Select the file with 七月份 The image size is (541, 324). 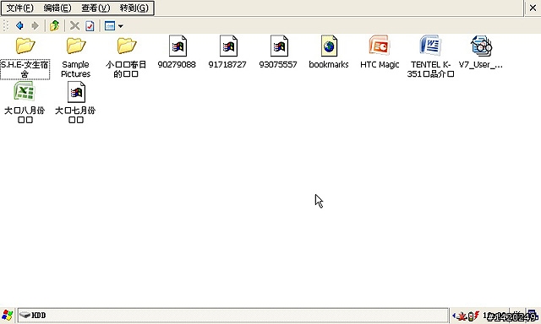coord(75,103)
